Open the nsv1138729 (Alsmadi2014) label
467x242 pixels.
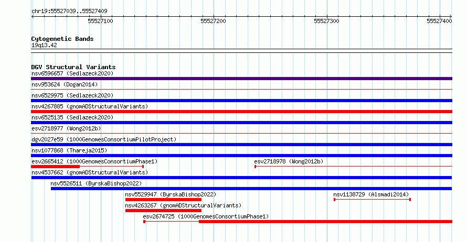[371, 194]
